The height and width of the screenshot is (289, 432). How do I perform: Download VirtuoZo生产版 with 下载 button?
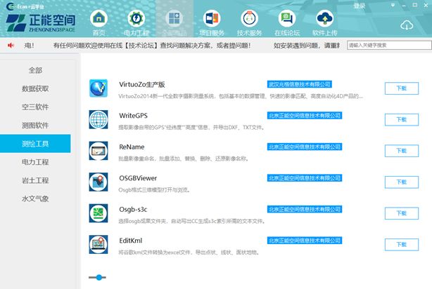(402, 88)
